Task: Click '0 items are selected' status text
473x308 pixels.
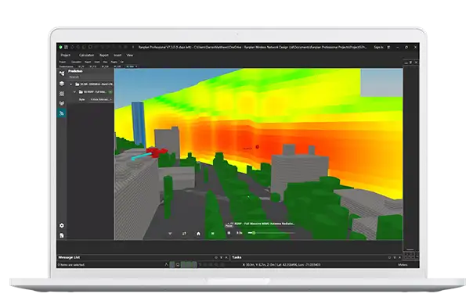Action: pyautogui.click(x=71, y=265)
